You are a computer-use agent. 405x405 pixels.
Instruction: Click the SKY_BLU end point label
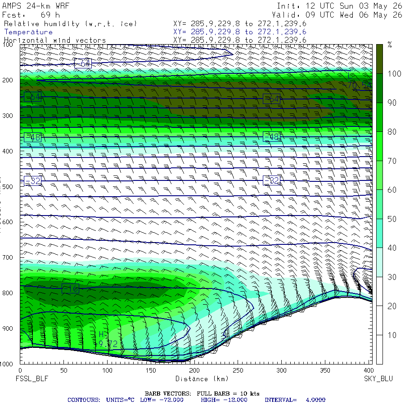tap(378, 378)
